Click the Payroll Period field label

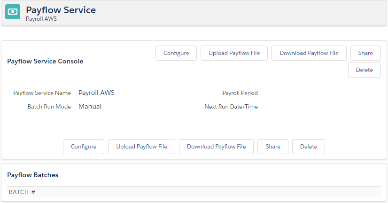coord(240,93)
